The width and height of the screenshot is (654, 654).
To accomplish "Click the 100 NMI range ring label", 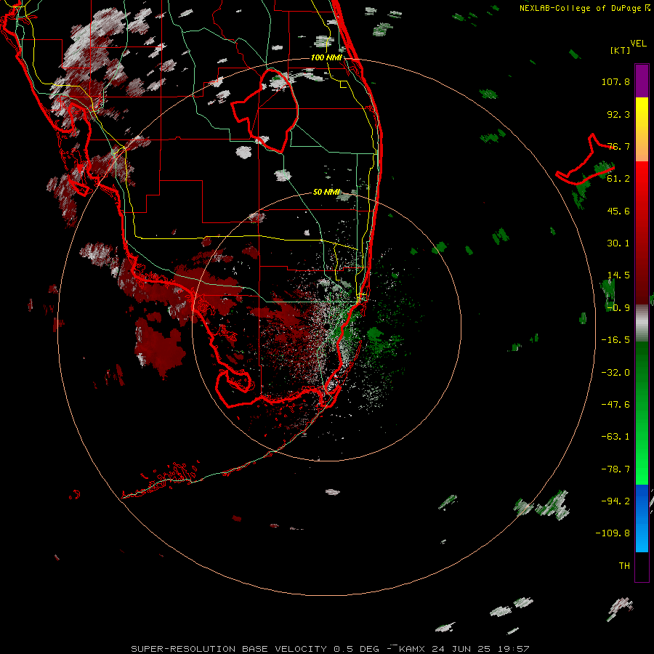I will (326, 57).
